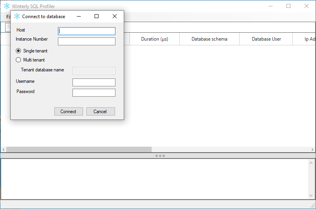The height and width of the screenshot is (209, 316).
Task: Click the lower pane scroll up arrow
Action: tap(311, 163)
